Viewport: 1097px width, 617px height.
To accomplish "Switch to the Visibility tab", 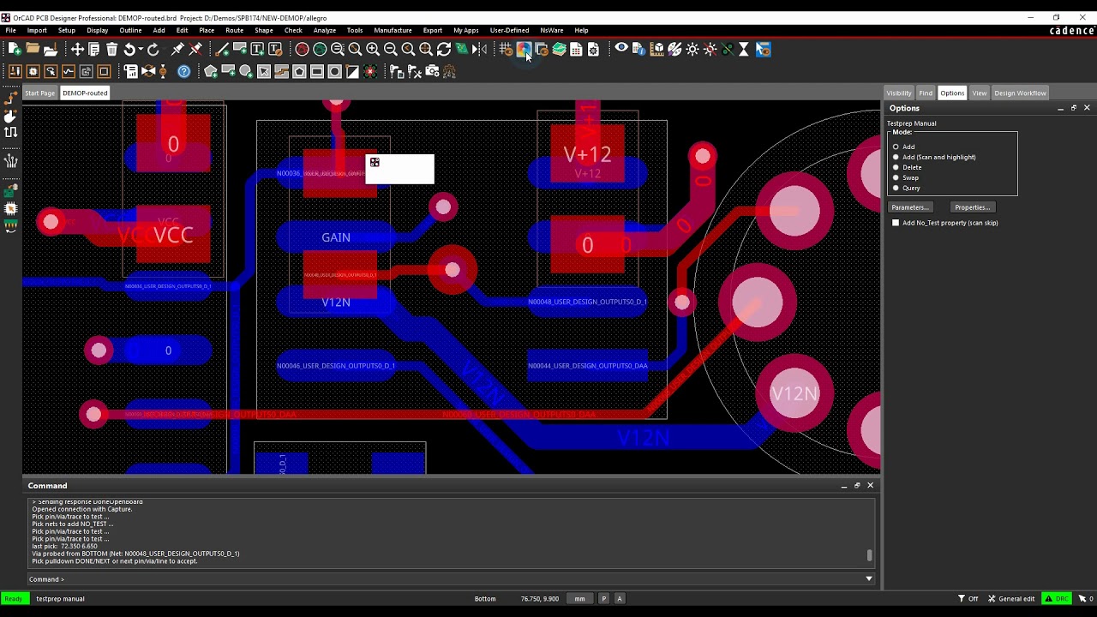I will pyautogui.click(x=898, y=93).
